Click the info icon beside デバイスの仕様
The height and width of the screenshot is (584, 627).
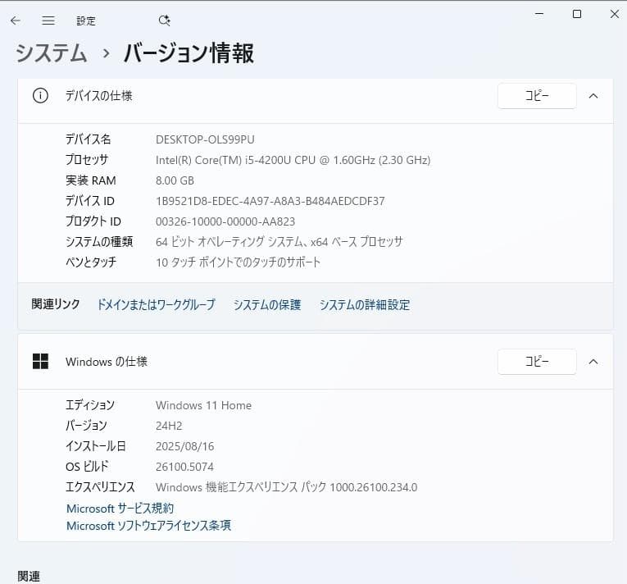pos(40,96)
